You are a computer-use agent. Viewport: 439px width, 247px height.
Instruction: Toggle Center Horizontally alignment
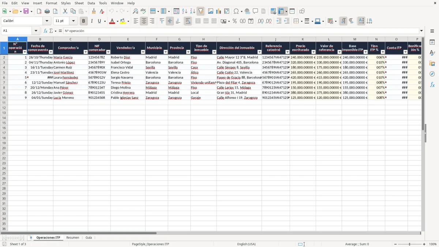pos(144,21)
